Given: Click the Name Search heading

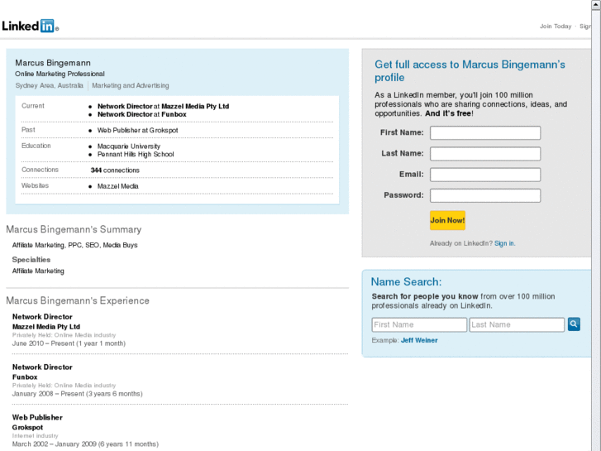Looking at the screenshot, I should click(406, 282).
